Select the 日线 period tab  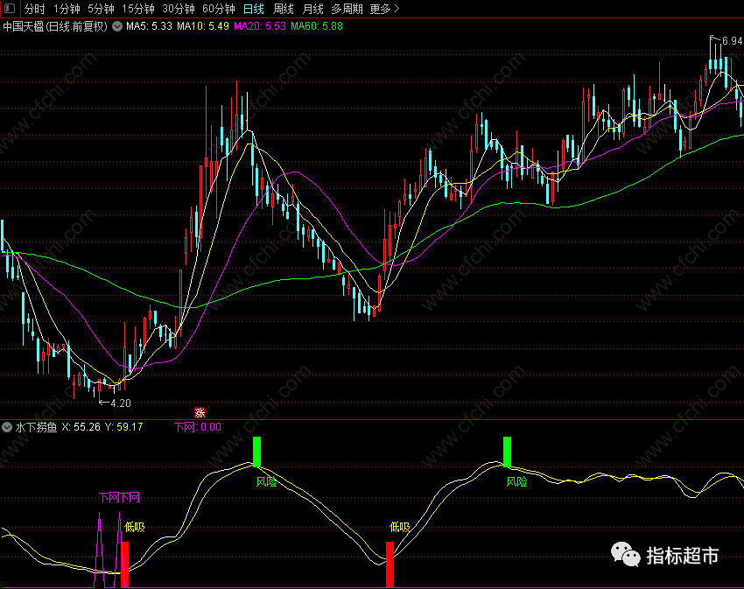click(x=253, y=9)
